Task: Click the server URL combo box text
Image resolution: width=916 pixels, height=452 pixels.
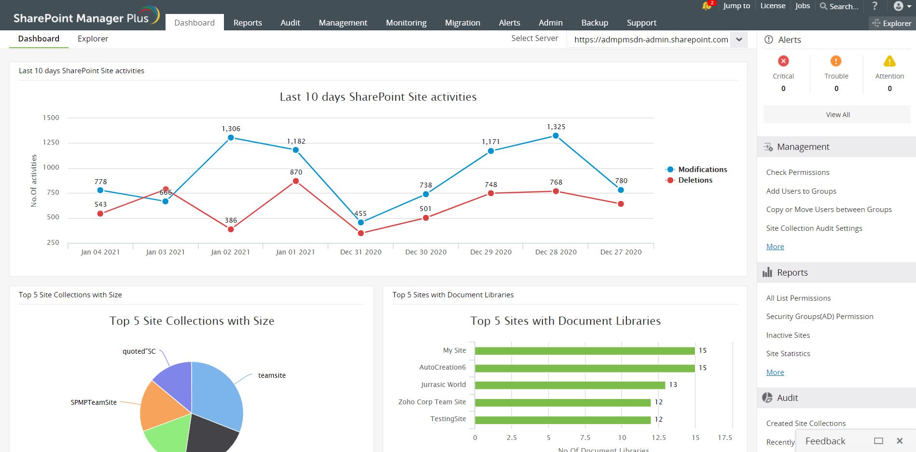Action: tap(651, 40)
